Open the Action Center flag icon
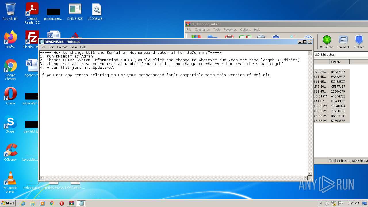368x207 pixels. [x=340, y=203]
